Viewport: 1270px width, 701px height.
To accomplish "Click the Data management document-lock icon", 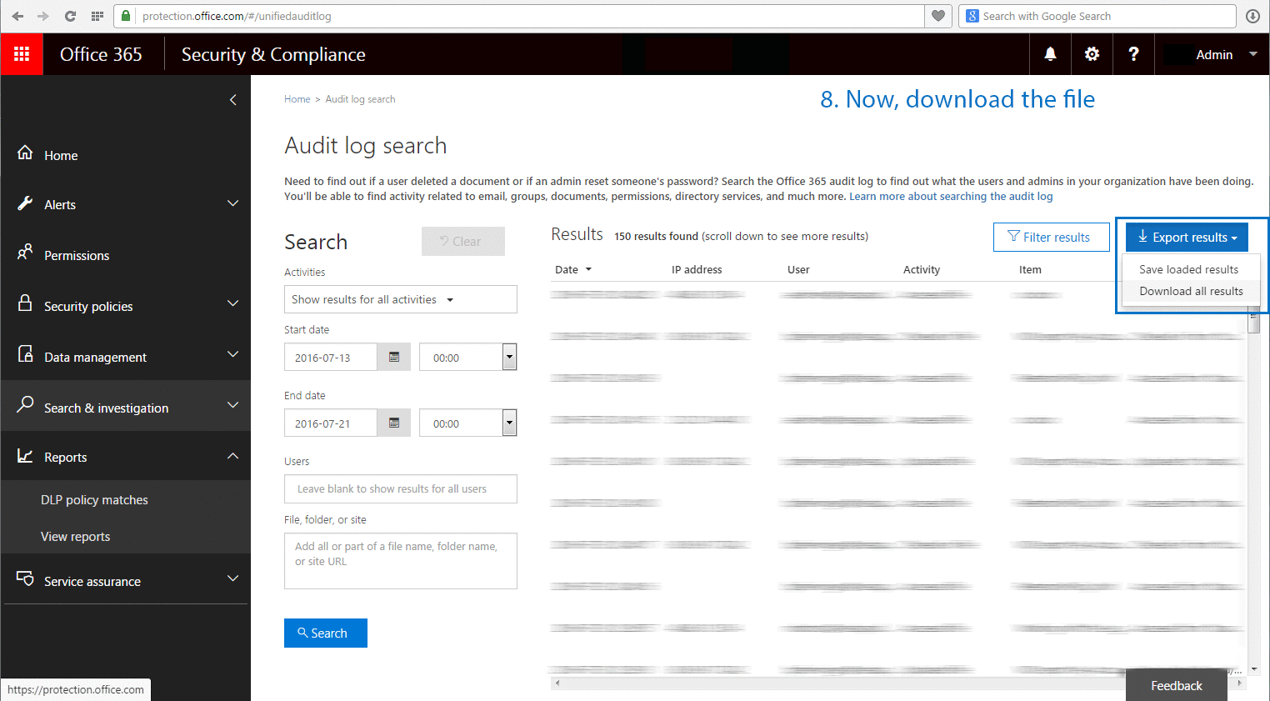I will [x=25, y=354].
